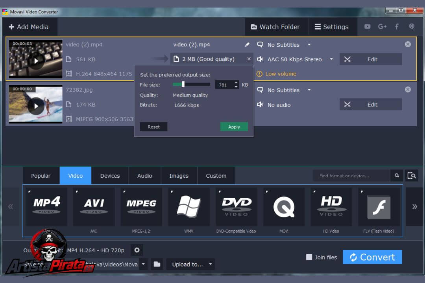Close the 2 MB output size field
425x283 pixels.
[x=249, y=59]
